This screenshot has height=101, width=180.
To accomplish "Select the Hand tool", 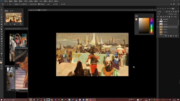I will click(x=2, y=54).
